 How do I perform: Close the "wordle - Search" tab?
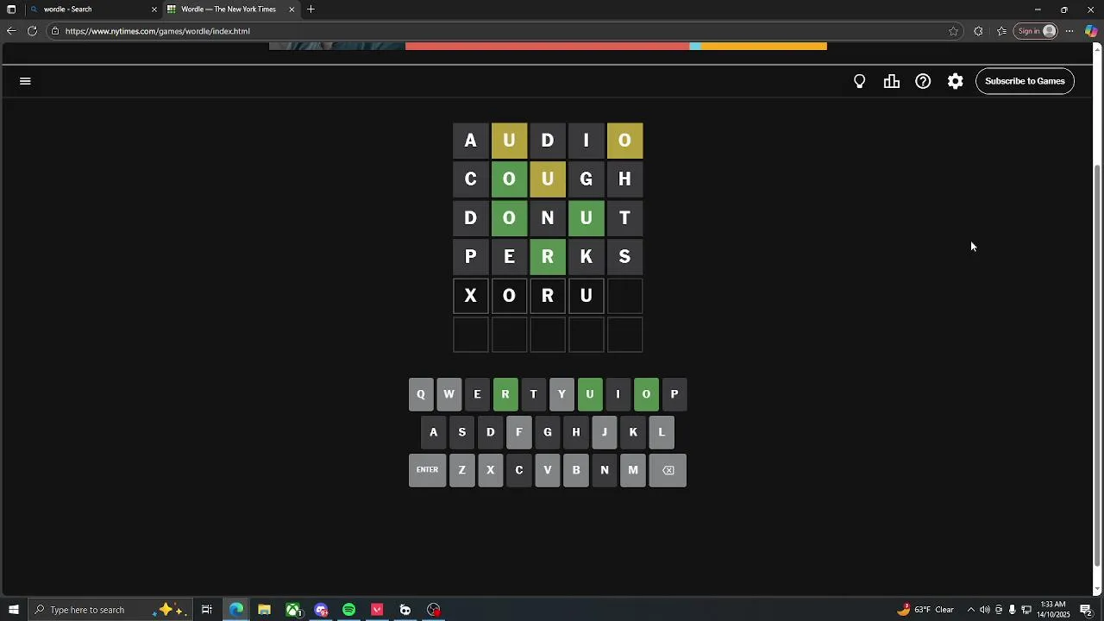[154, 9]
